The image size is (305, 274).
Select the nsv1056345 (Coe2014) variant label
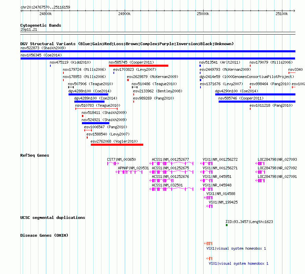(41, 55)
